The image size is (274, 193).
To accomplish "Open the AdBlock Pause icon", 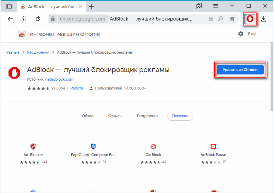I will click(x=213, y=147).
